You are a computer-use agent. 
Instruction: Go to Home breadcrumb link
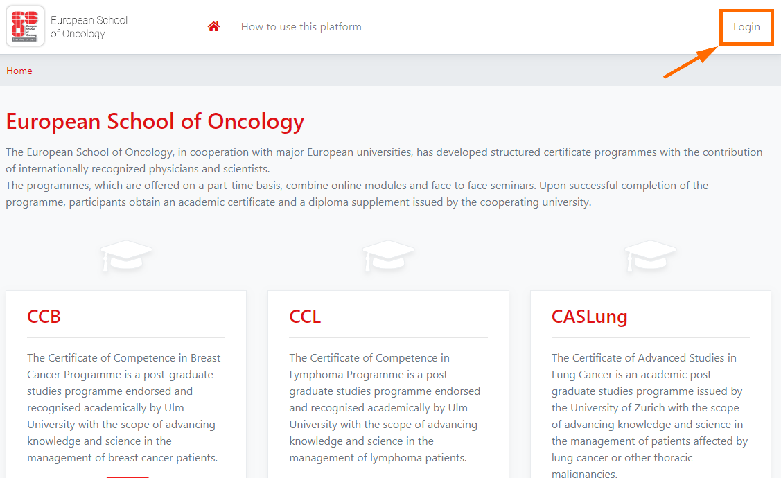[19, 71]
